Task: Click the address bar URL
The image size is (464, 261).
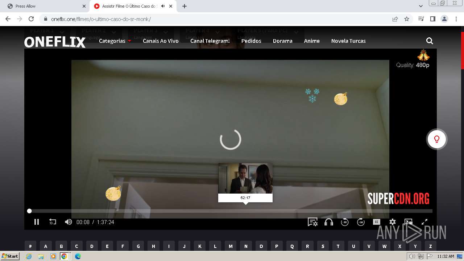Action: (101, 19)
